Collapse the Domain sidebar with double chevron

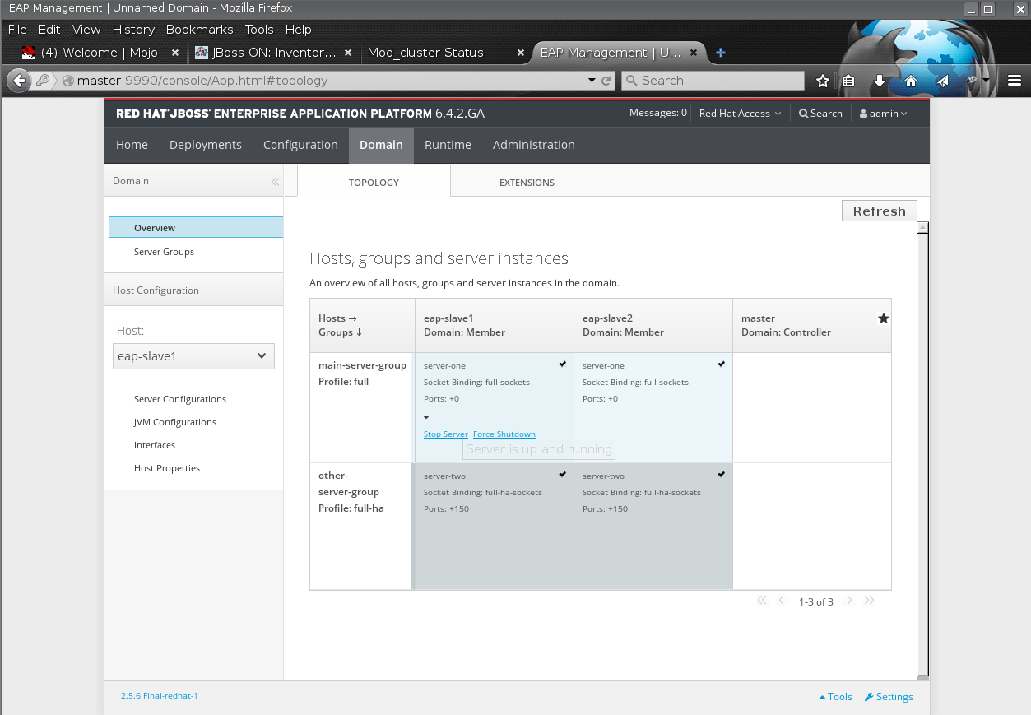click(x=275, y=182)
